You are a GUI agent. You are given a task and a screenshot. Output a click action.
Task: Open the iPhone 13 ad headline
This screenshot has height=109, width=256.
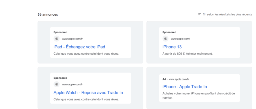tap(172, 47)
